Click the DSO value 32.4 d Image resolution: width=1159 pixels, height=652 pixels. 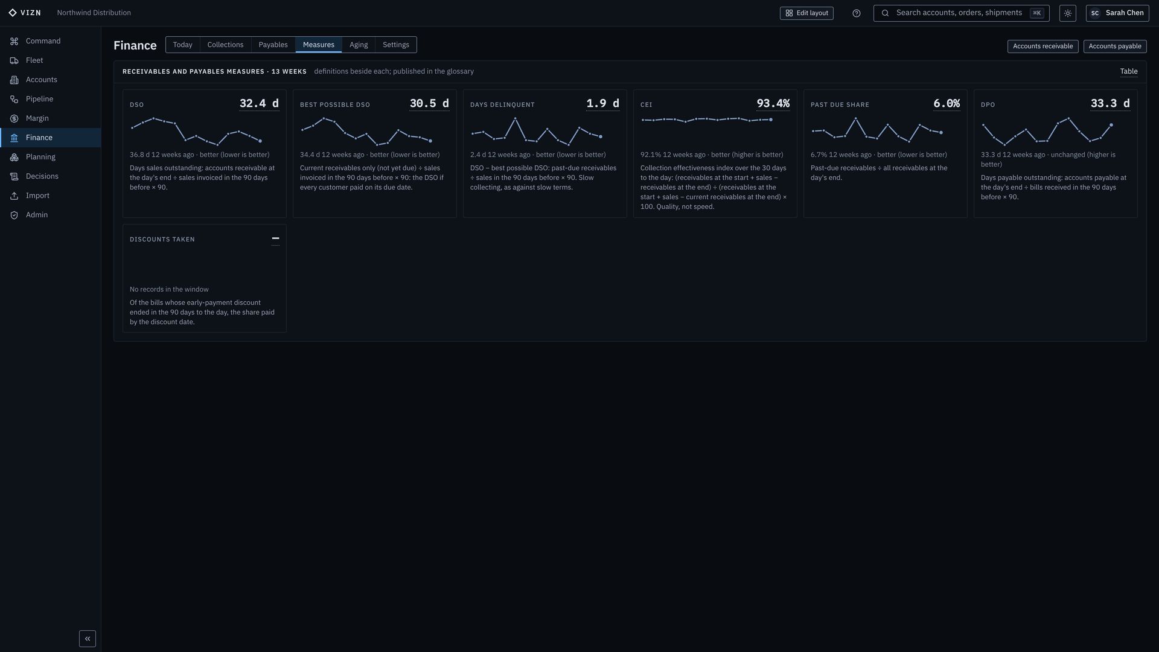(x=259, y=104)
